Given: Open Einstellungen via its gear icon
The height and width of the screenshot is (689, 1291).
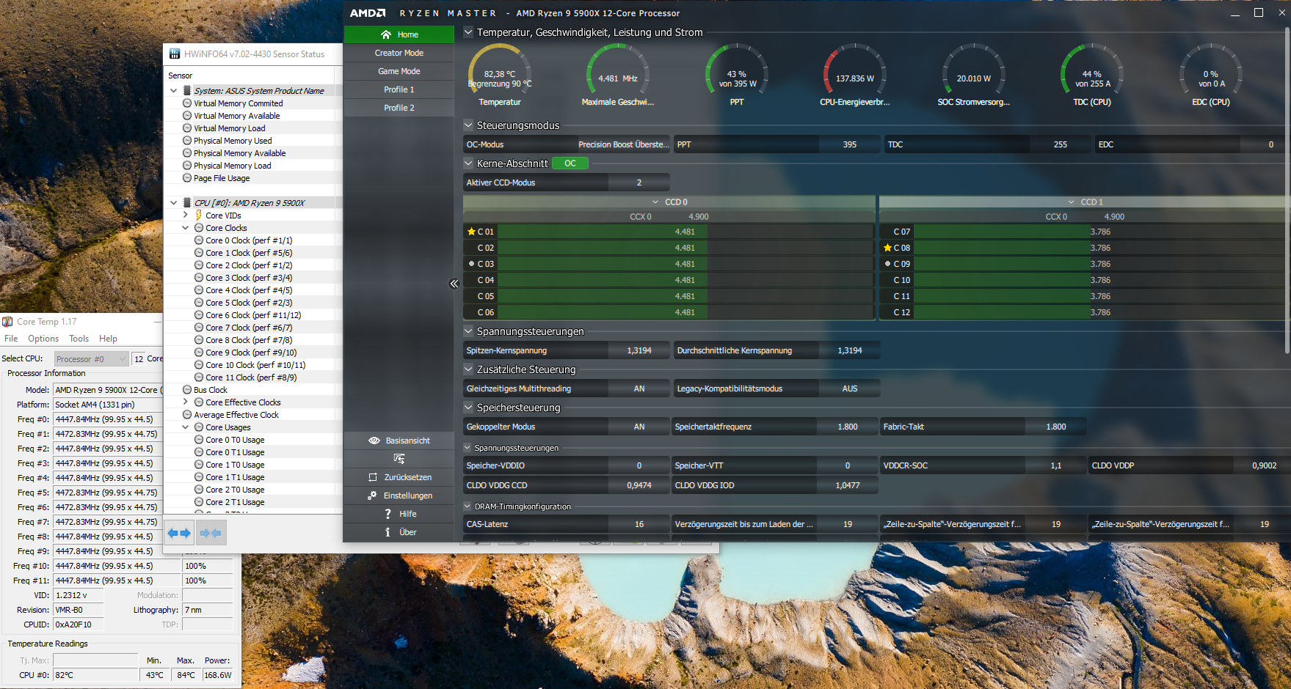Looking at the screenshot, I should (372, 495).
